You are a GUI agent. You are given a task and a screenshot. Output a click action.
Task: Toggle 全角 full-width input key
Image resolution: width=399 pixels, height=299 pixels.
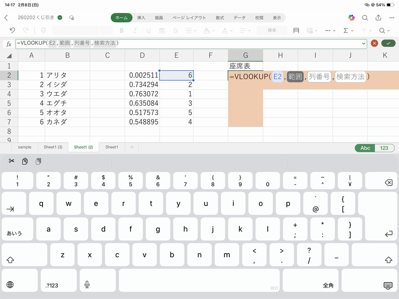[328, 285]
